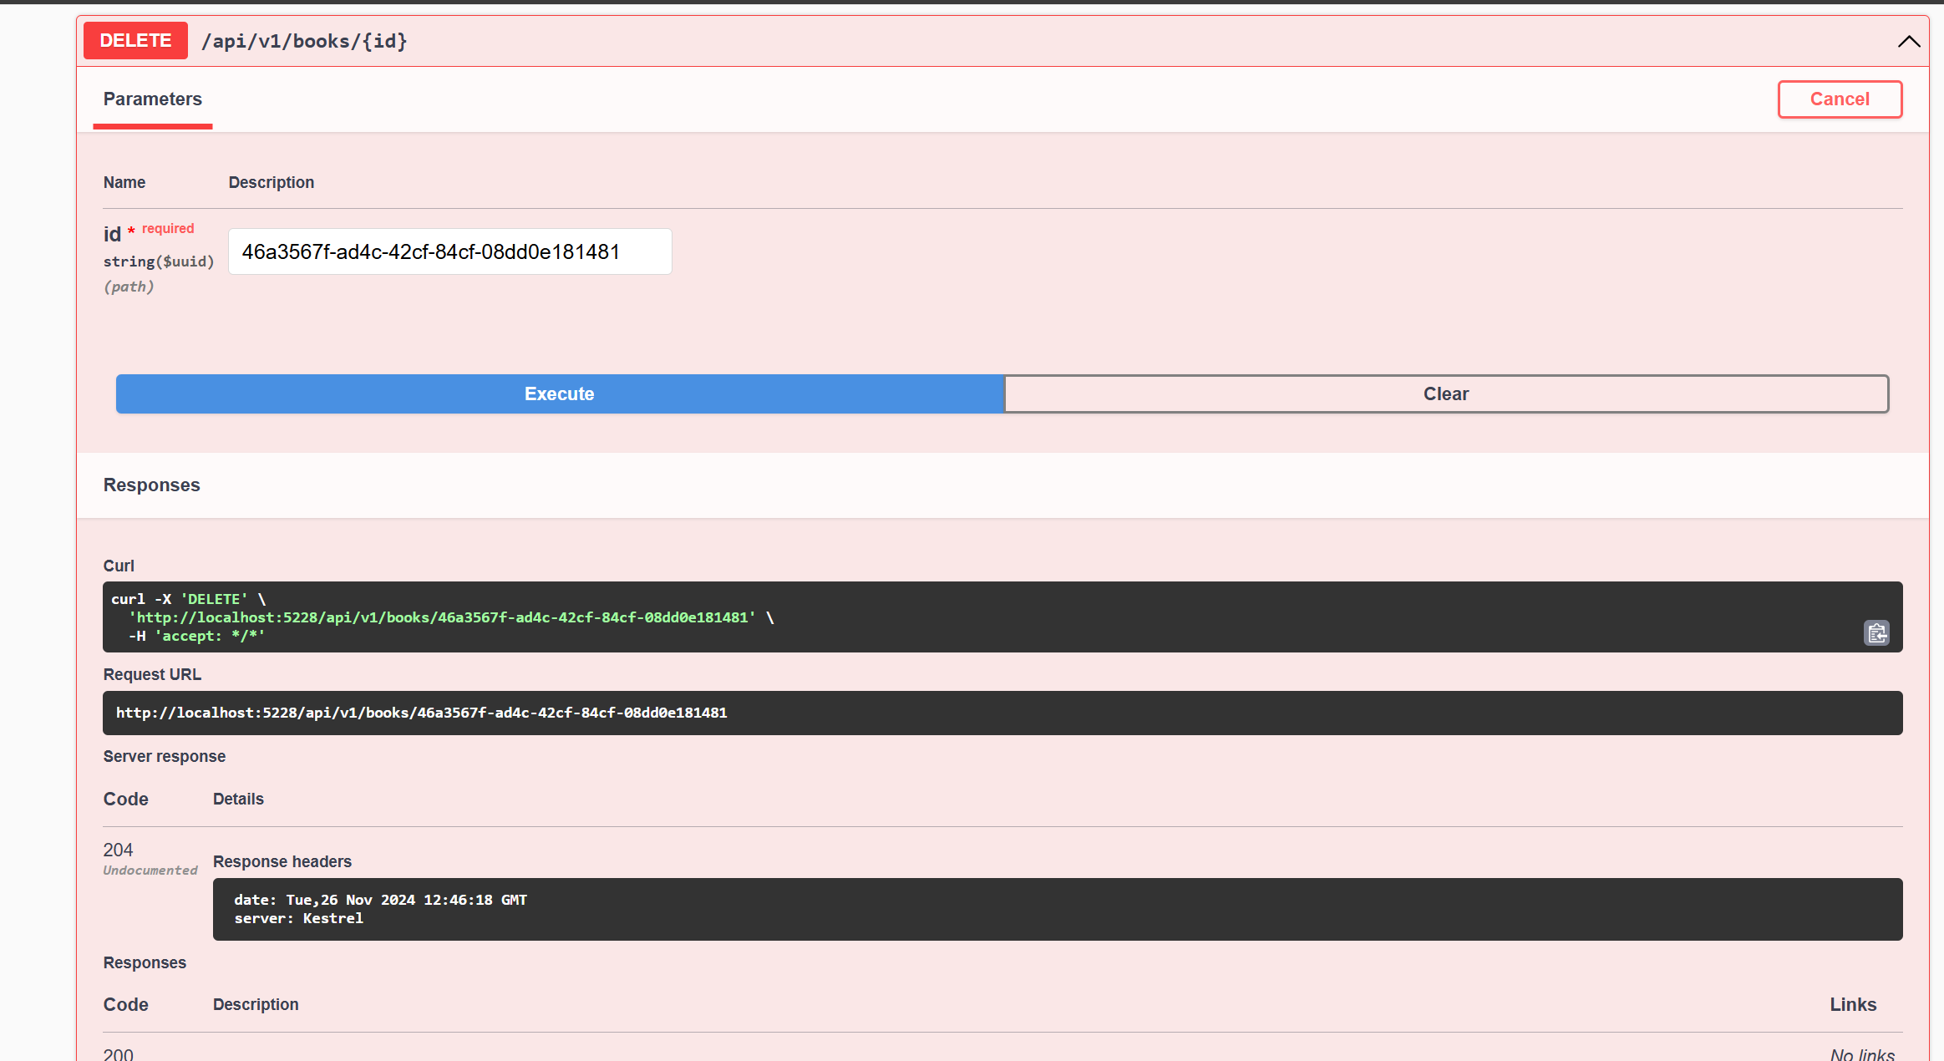The width and height of the screenshot is (1944, 1061).
Task: Click the Undocumented label under 204
Action: pyautogui.click(x=150, y=871)
